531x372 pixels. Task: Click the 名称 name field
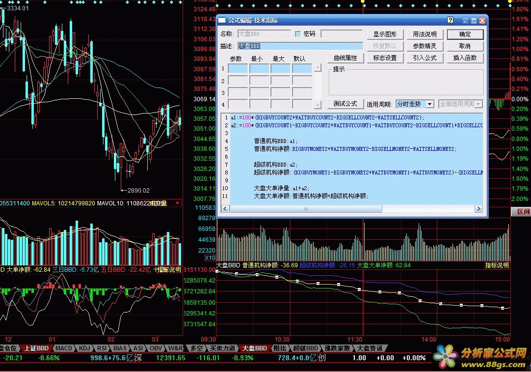pos(264,34)
